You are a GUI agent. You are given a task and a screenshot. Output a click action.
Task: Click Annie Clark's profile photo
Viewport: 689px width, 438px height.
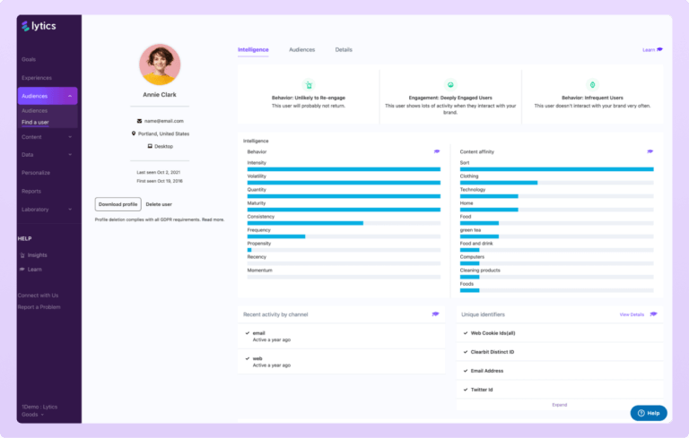point(160,64)
